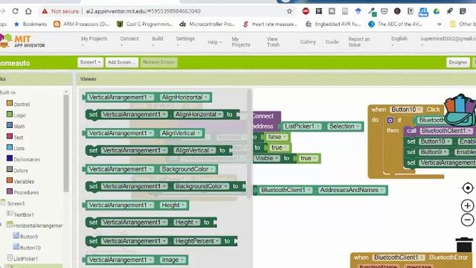Screen dimensions: 476x268
Task: Open the English language dropdown
Action: coord(399,42)
